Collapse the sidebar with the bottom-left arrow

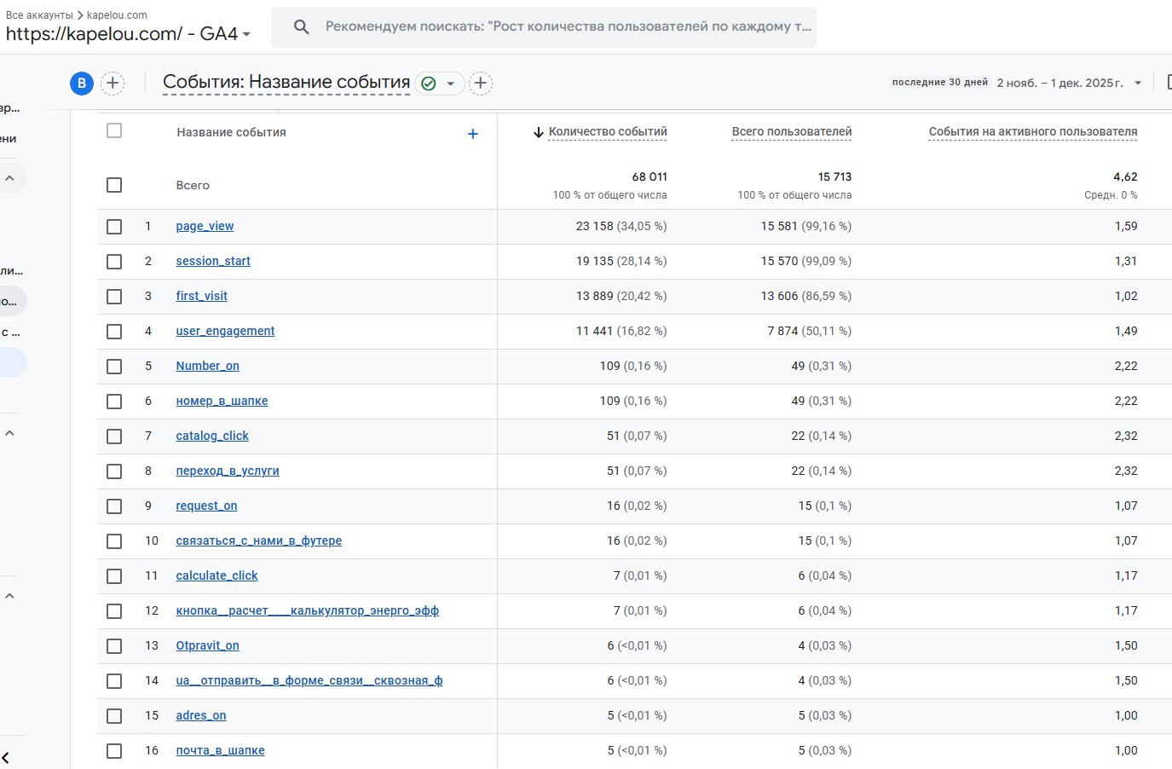click(x=6, y=757)
